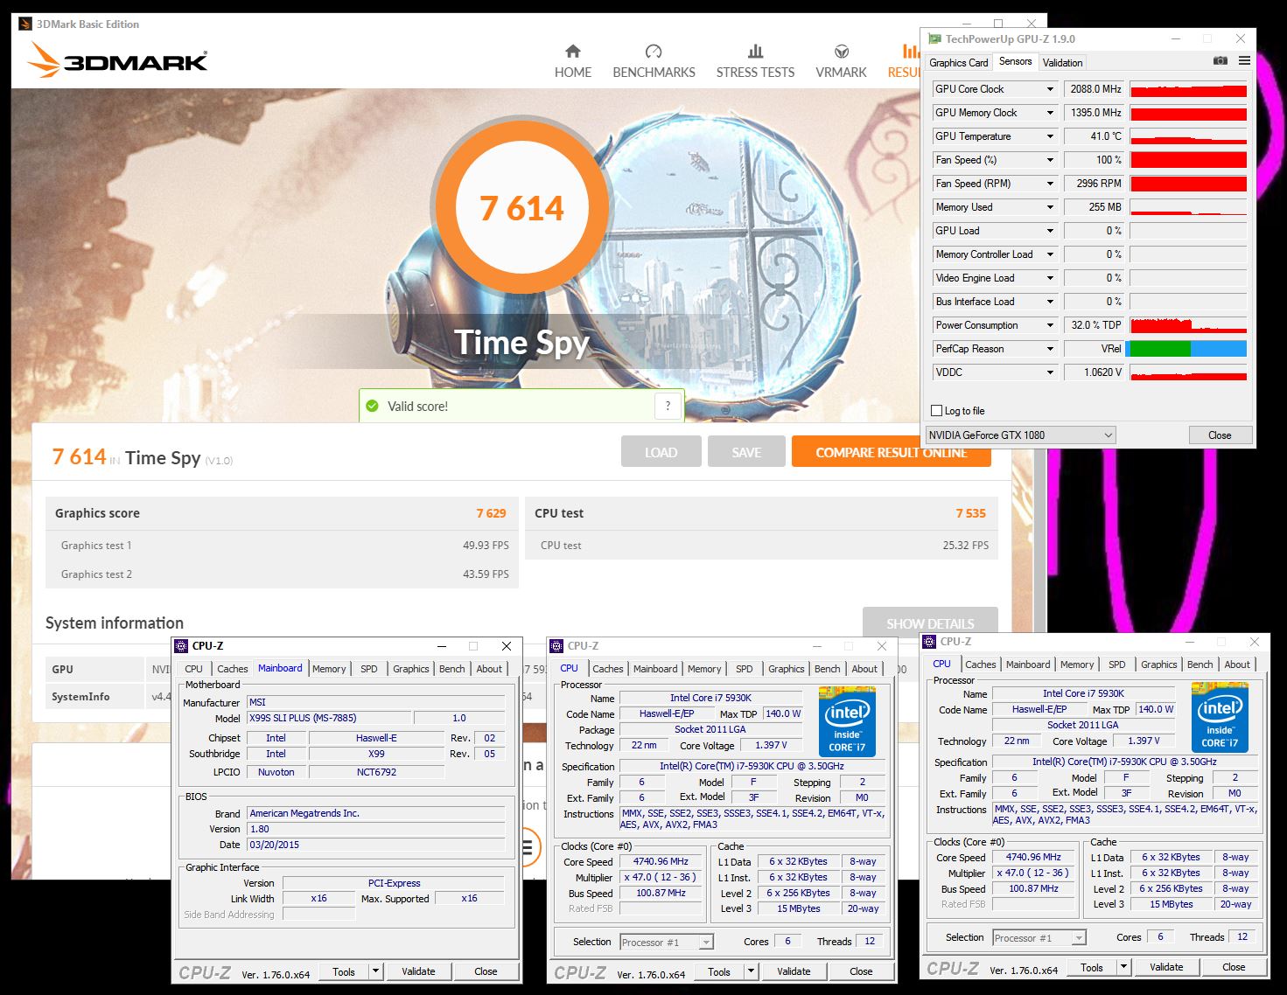Click the 1.0620 V VDDC value
Viewport: 1287px width, 995px height.
[1094, 372]
